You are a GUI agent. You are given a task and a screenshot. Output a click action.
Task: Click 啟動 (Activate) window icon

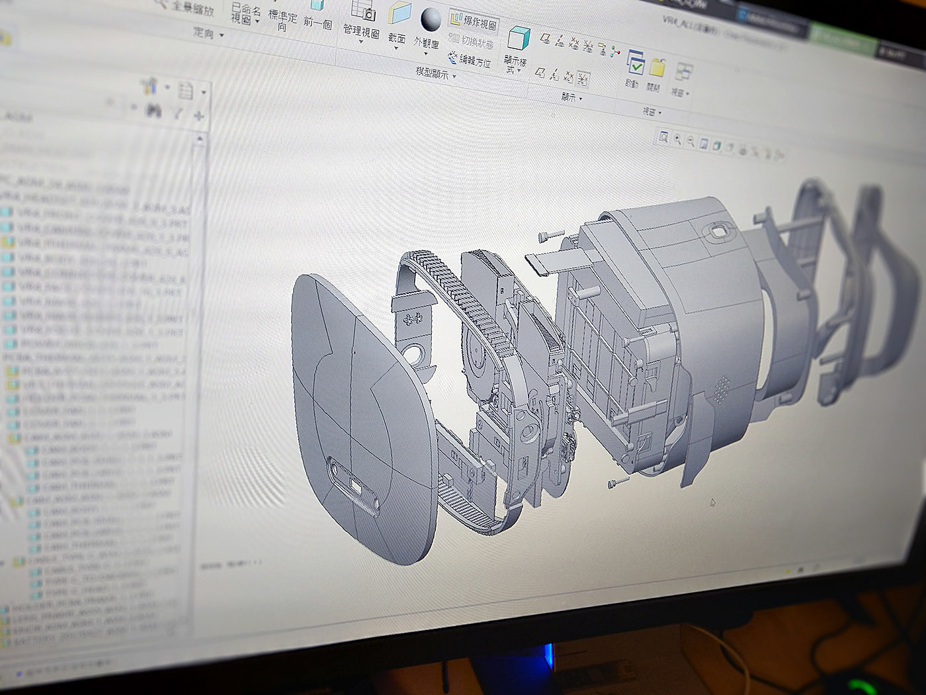click(635, 65)
